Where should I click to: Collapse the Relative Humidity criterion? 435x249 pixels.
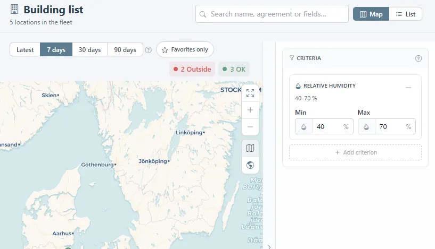pos(408,88)
